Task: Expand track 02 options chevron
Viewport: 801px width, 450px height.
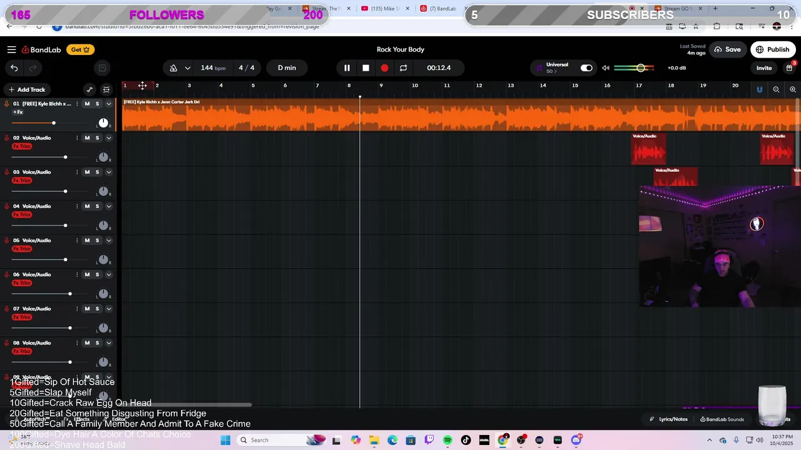Action: pyautogui.click(x=108, y=138)
